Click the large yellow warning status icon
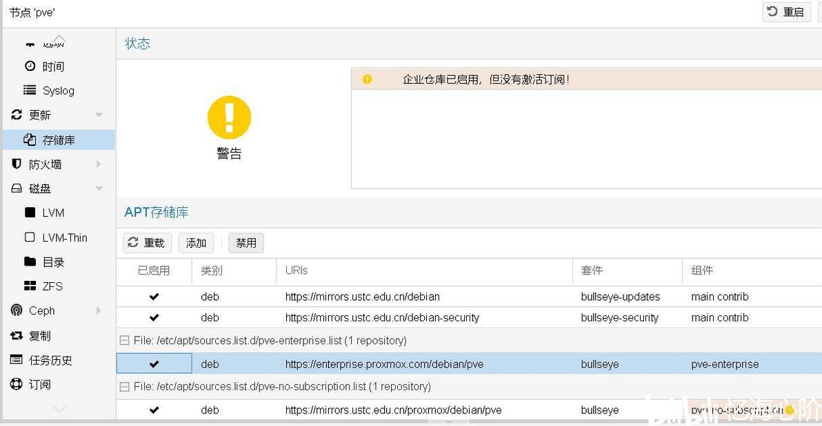Screen dimensions: 822x426 [x=229, y=117]
